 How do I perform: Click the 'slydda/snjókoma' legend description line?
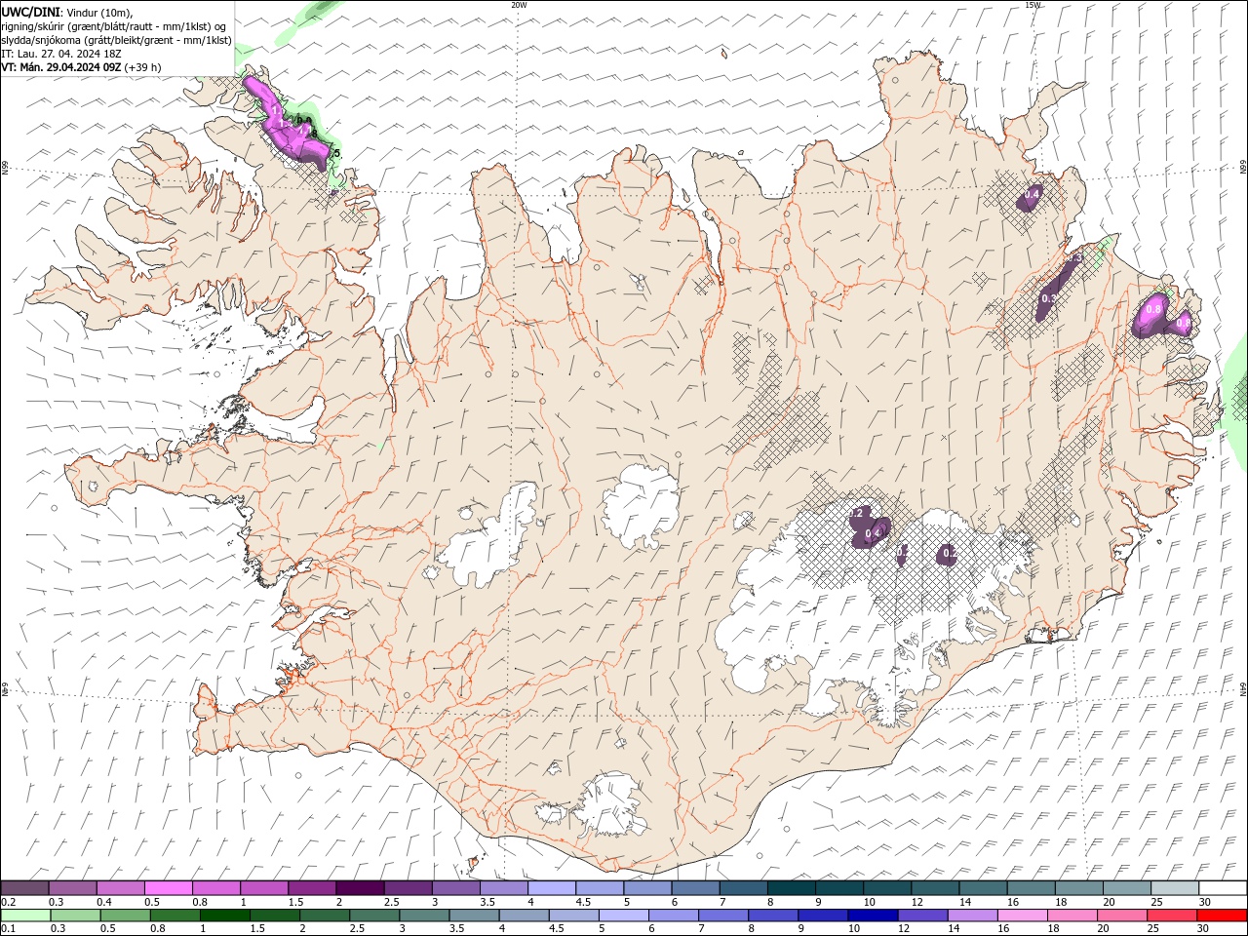click(116, 40)
